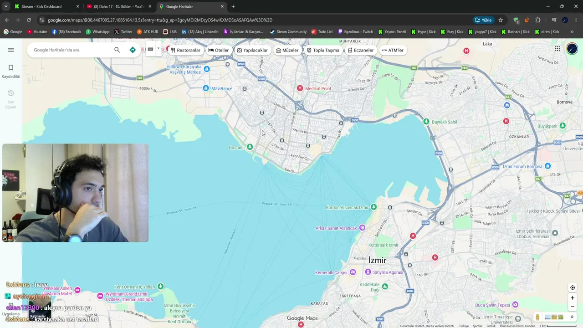Center map on your current location

pyautogui.click(x=573, y=287)
